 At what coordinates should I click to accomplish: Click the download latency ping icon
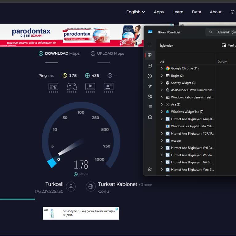pyautogui.click(x=88, y=75)
